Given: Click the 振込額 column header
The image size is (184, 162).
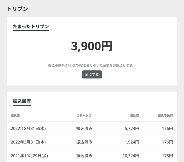Looking at the screenshot, I should click(x=135, y=116).
